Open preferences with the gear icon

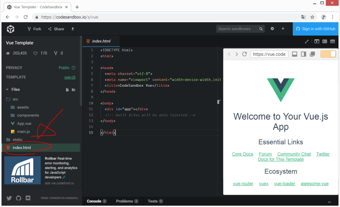(x=272, y=29)
